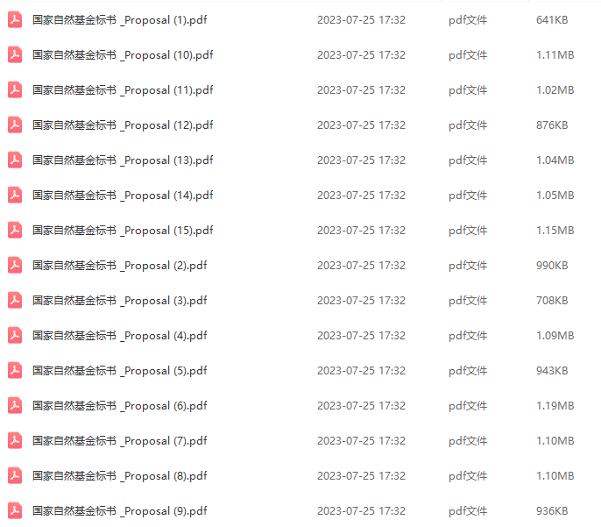
Task: Click the date in the Proposal (9).pdf row
Action: pyautogui.click(x=361, y=511)
